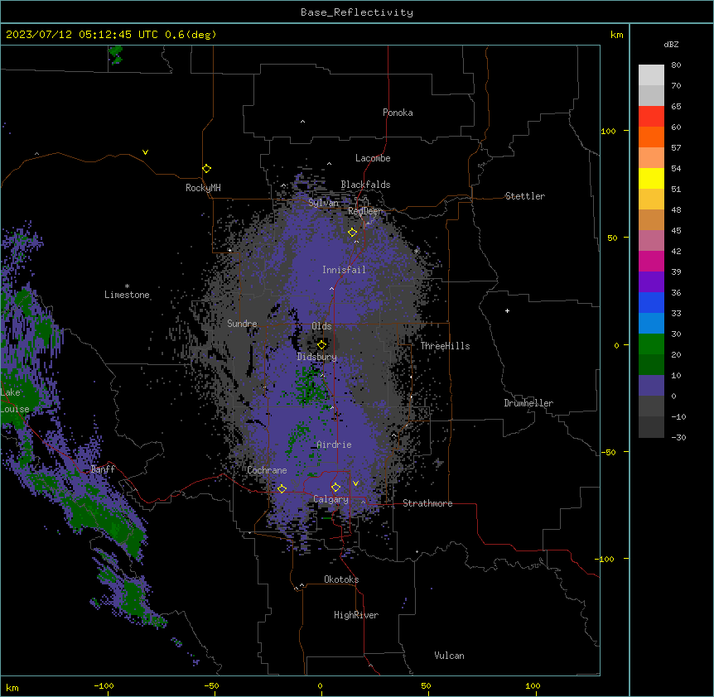This screenshot has height=697, width=714.
Task: Select the Cochrane label
Action: tap(267, 470)
